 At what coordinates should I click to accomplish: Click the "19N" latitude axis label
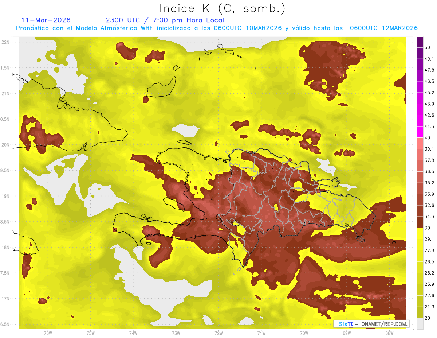point(6,196)
